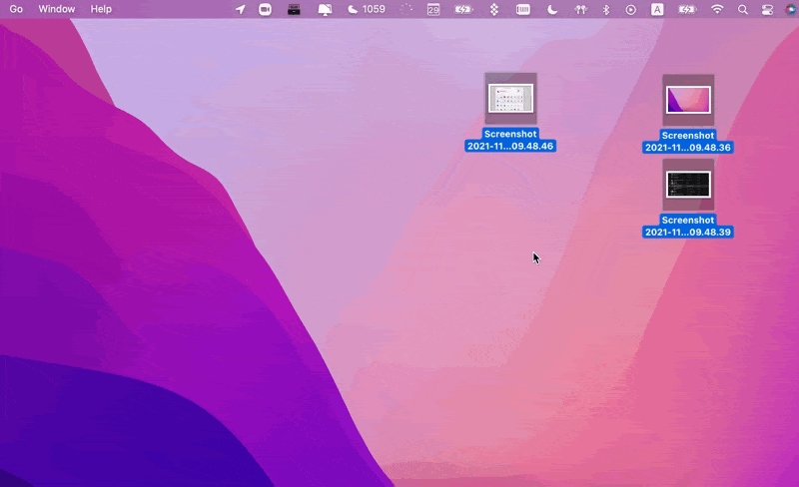799x487 pixels.
Task: Click the display monitor menu bar icon
Action: pos(325,9)
